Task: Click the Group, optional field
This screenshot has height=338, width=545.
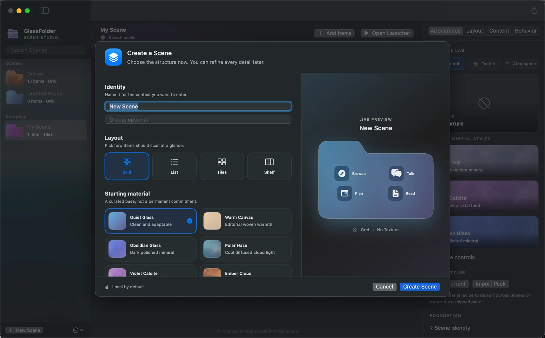Action: click(x=198, y=120)
